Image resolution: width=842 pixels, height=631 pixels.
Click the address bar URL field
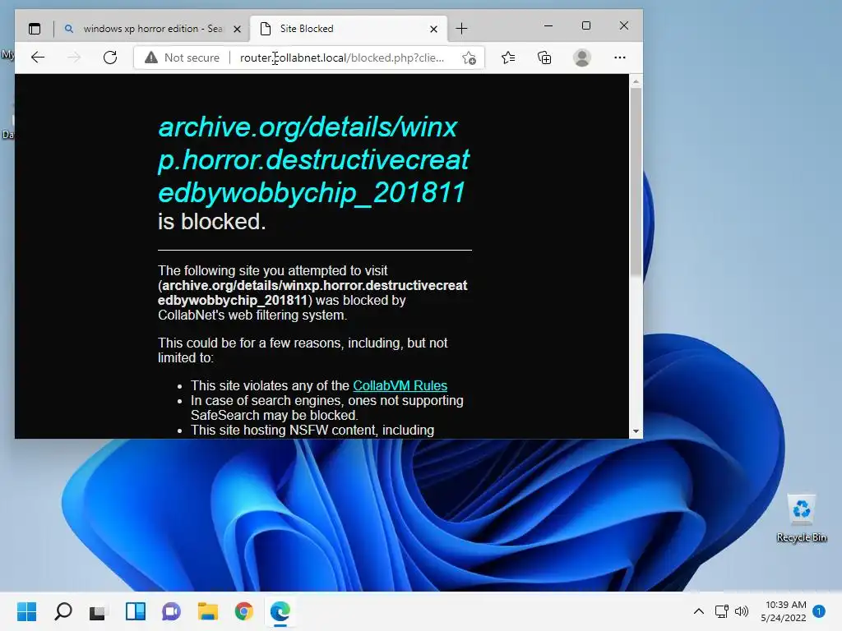pyautogui.click(x=342, y=58)
